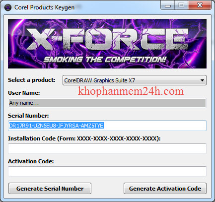Click the Smoking the Competition tagline

point(105,60)
